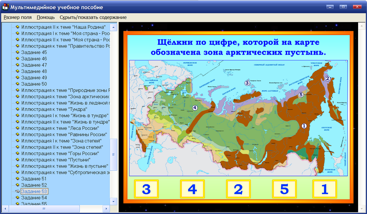Click map marker "4" in western Siberia
The image size is (367, 214).
pos(195,107)
